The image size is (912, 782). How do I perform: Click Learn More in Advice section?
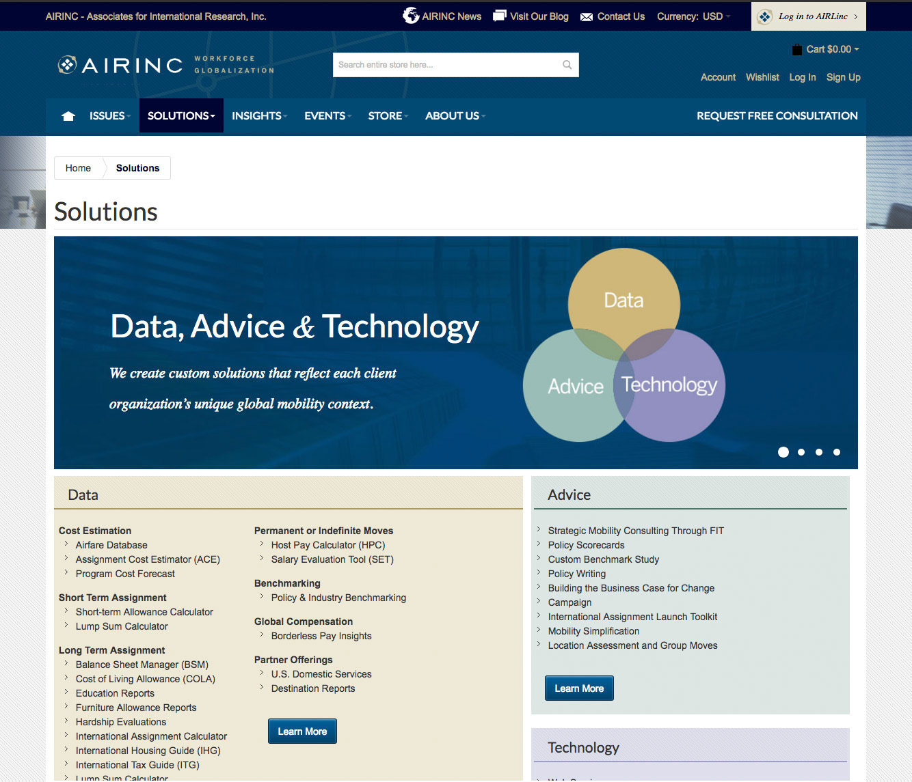[579, 688]
